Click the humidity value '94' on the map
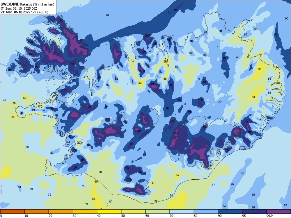This screenshot has width=291, height=218. (251, 68)
